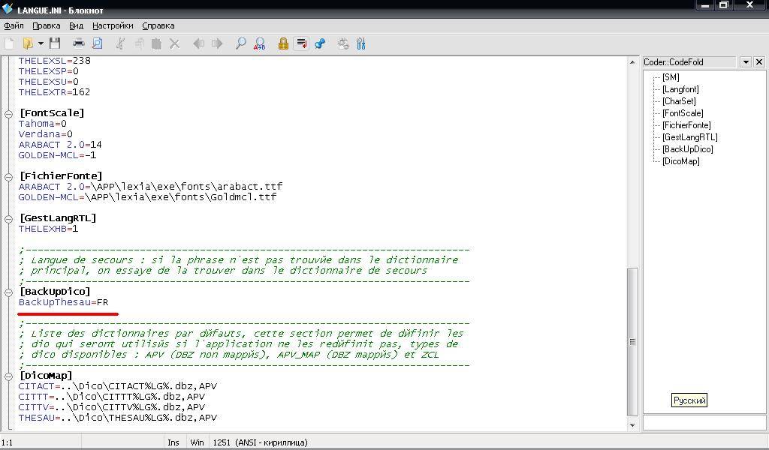This screenshot has height=450, width=769.
Task: Open the file using the folder icon
Action: point(29,43)
